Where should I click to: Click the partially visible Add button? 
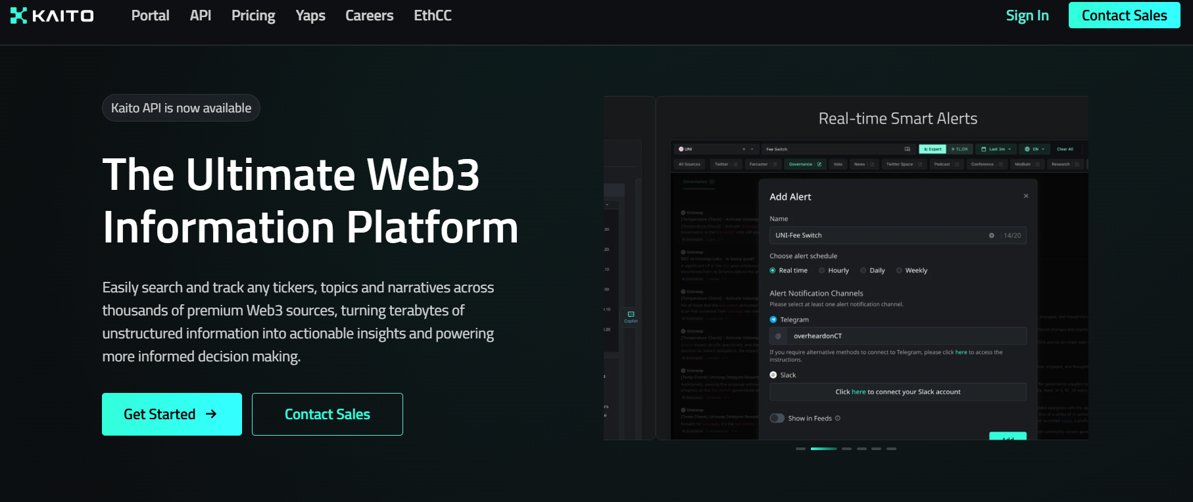[x=1008, y=436]
